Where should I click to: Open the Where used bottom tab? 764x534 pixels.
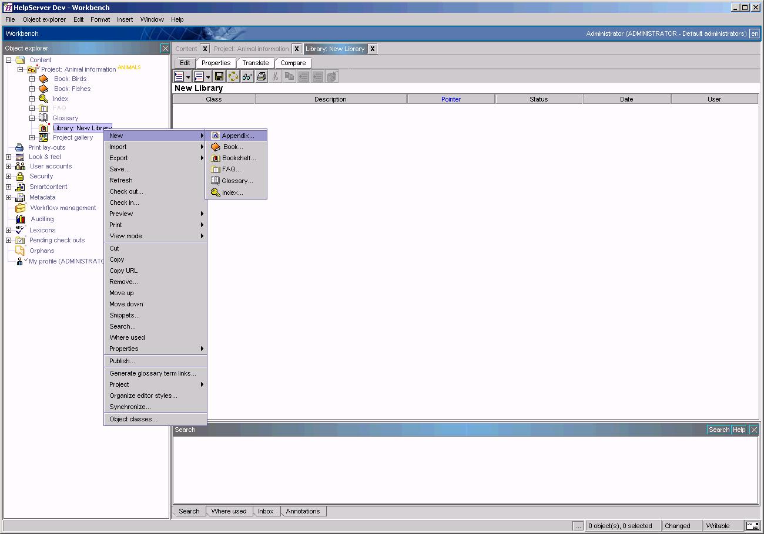click(229, 511)
